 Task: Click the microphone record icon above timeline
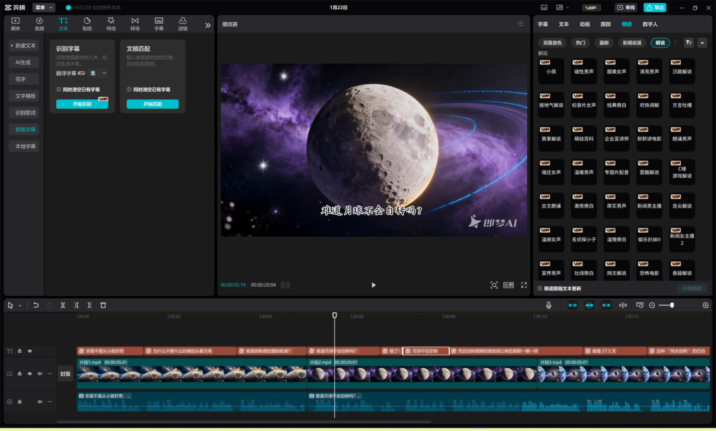tap(548, 305)
